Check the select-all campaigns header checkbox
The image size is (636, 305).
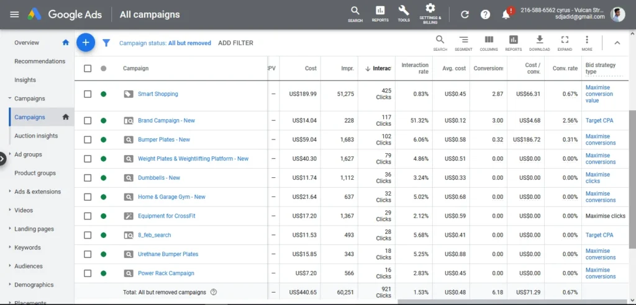tap(88, 68)
